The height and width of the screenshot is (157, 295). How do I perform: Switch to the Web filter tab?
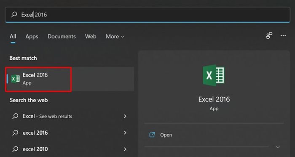tap(91, 37)
